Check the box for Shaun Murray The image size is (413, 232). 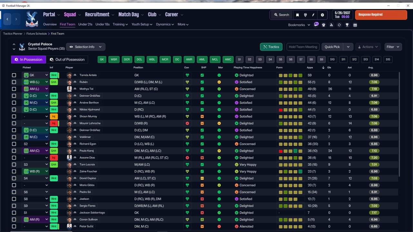coord(14,116)
